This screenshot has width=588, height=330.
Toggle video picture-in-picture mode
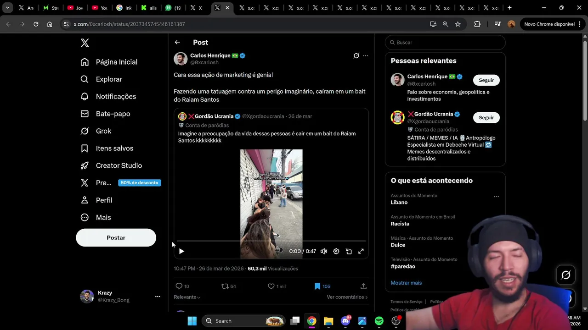click(x=349, y=251)
